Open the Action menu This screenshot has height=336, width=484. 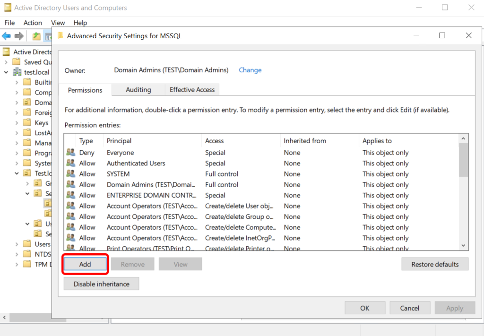pyautogui.click(x=33, y=23)
